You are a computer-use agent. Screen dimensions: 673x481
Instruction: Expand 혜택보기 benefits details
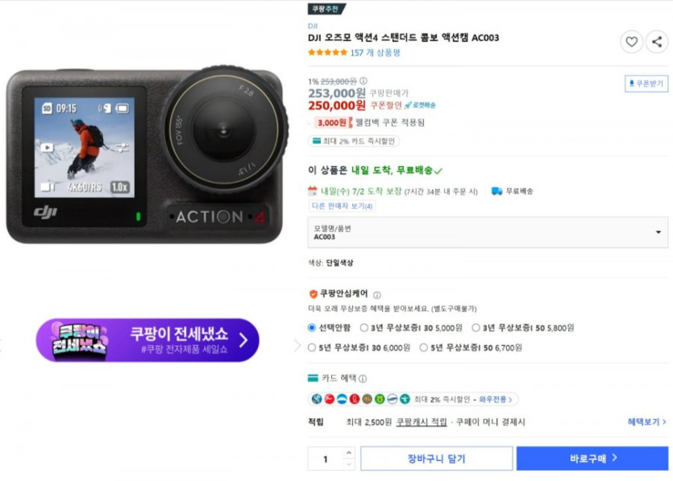(x=647, y=422)
